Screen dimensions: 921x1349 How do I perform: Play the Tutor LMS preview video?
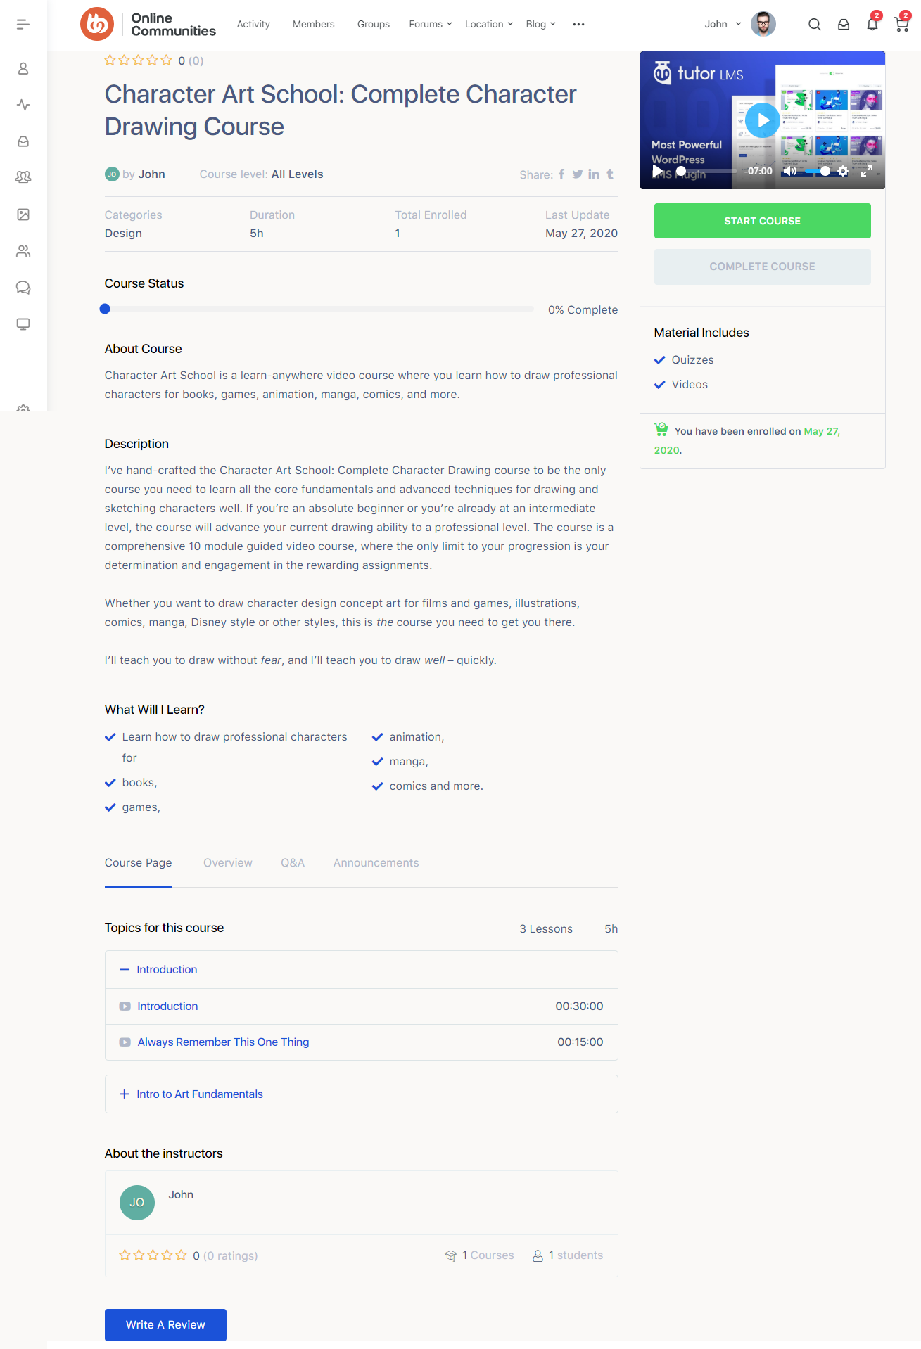tap(763, 120)
